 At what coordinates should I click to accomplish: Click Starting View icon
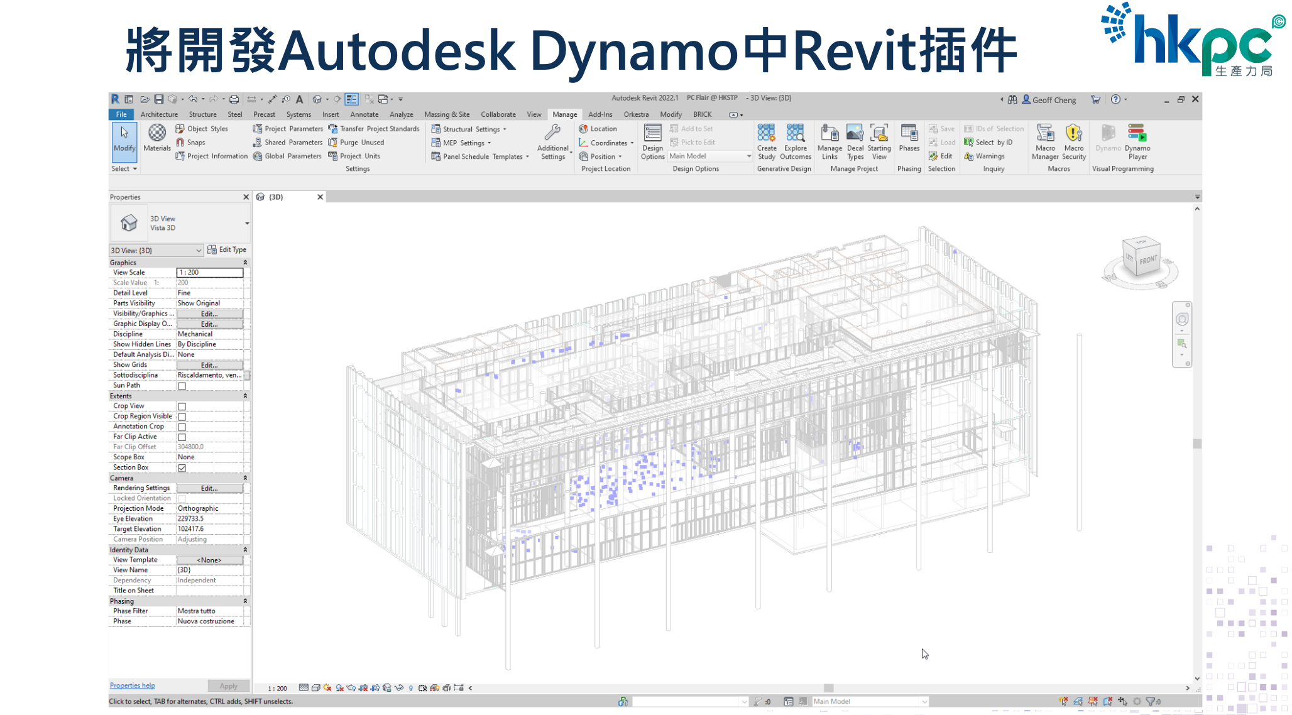(879, 142)
